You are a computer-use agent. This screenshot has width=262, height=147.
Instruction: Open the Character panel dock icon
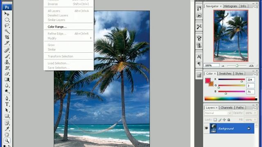click(x=199, y=57)
